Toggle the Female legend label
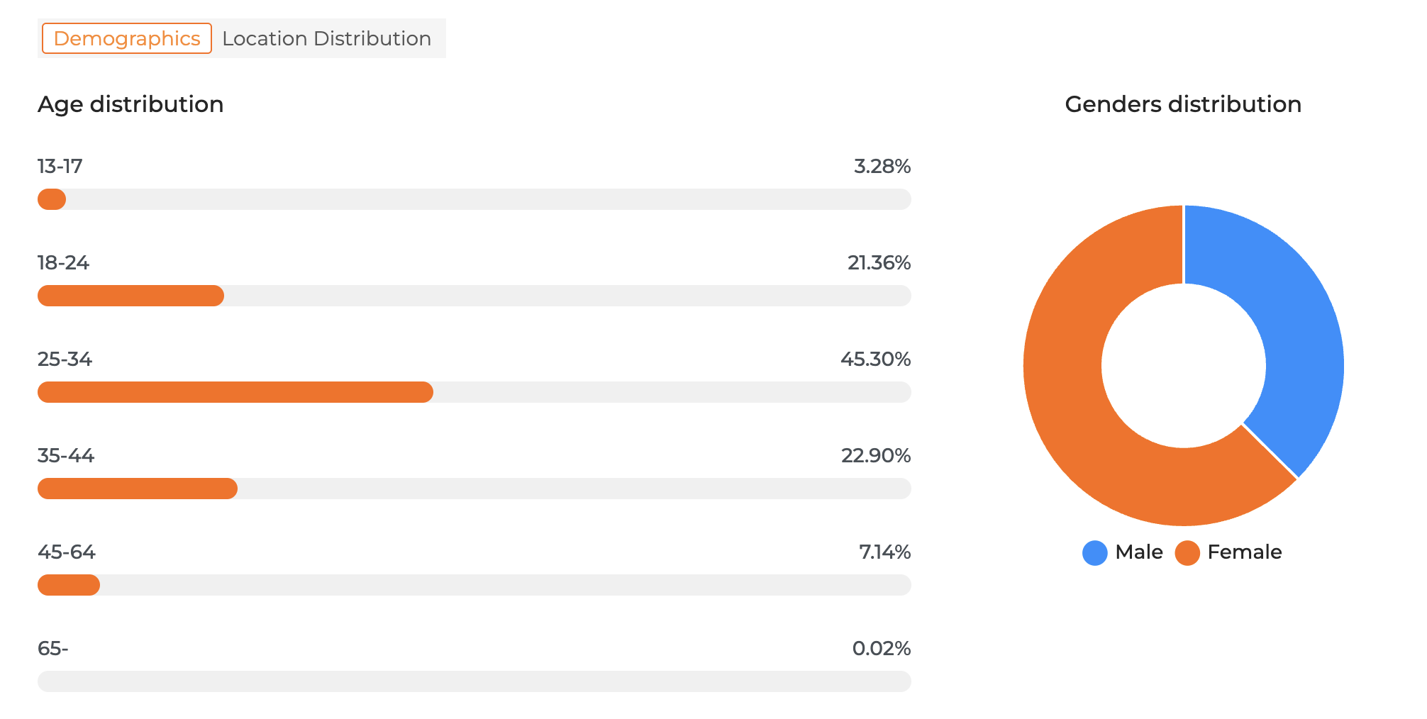The height and width of the screenshot is (719, 1427). tap(1244, 552)
